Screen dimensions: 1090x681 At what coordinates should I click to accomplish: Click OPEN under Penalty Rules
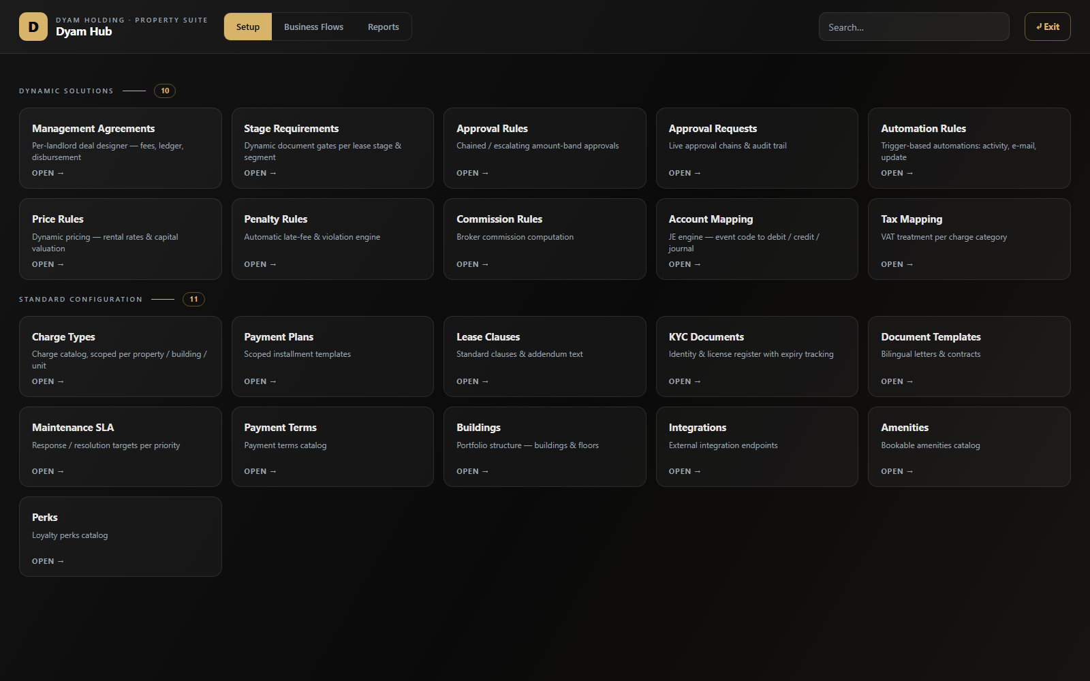[260, 264]
